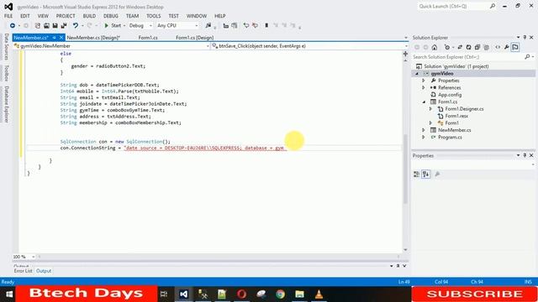Viewport: 538px width, 302px height.
Task: Click the code editor horizontal scrollbar
Action: [219, 257]
